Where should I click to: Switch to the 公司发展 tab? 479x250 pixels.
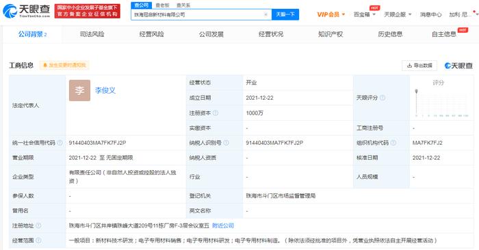pos(211,34)
